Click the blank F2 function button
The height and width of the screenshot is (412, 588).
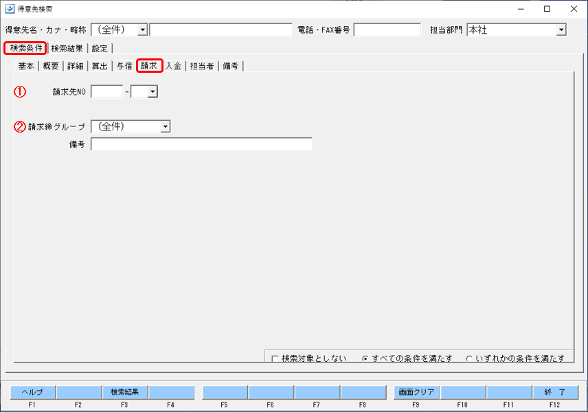click(x=79, y=392)
